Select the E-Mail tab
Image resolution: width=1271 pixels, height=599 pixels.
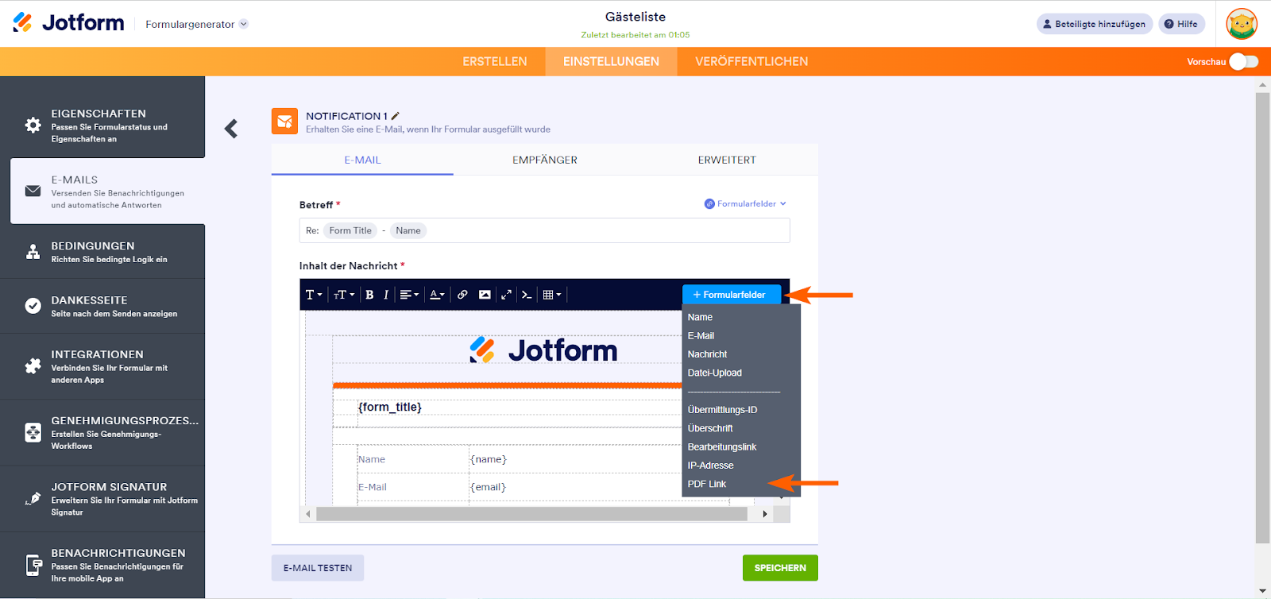click(x=362, y=160)
